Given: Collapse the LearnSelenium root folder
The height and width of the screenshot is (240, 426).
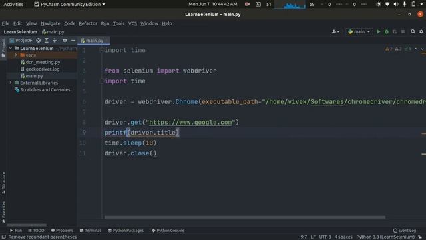Looking at the screenshot, I should 11,48.
